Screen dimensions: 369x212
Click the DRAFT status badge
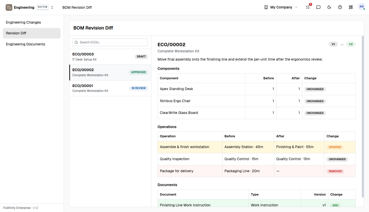coord(141,56)
